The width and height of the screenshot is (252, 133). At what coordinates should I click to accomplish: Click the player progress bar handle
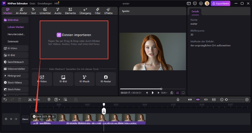point(161,89)
